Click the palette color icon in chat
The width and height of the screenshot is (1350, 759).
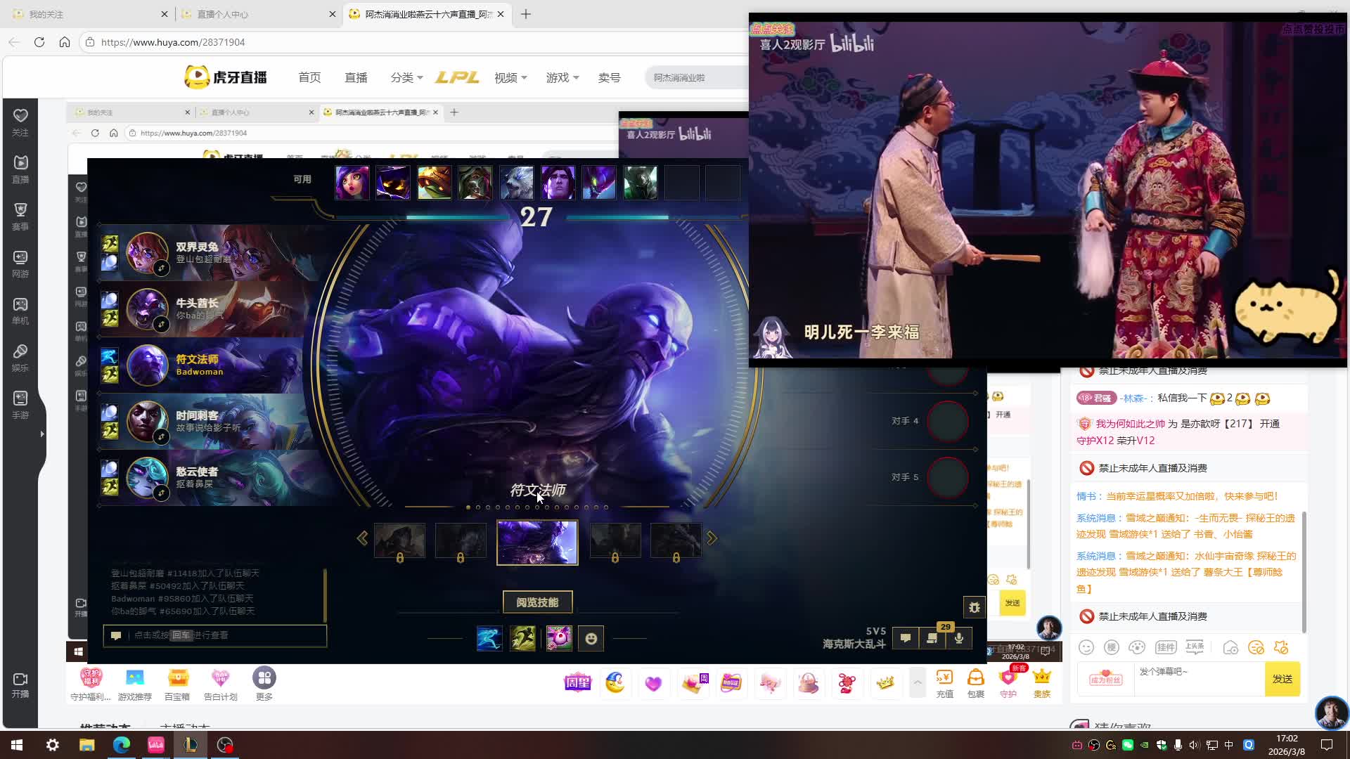[x=1136, y=647]
